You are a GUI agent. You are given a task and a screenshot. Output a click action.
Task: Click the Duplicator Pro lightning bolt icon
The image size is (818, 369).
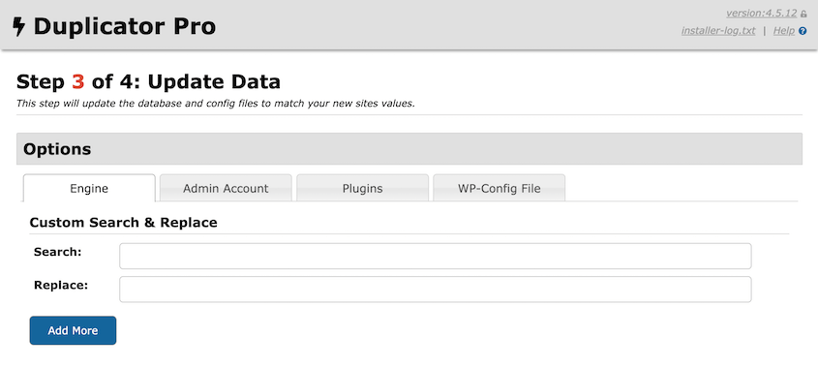tap(18, 26)
